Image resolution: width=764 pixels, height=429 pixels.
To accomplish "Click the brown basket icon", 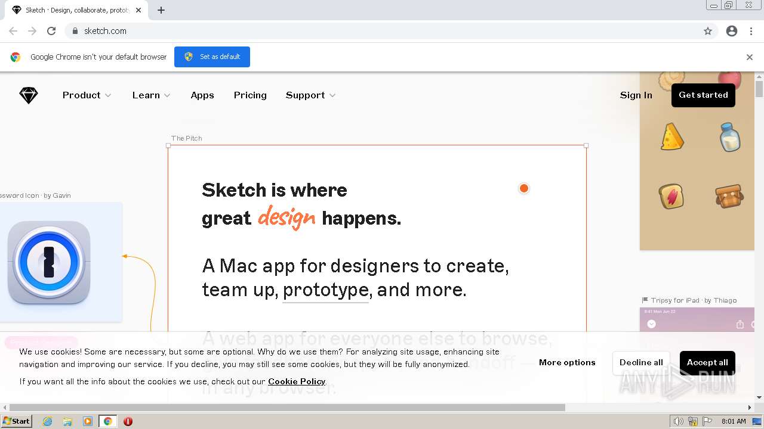I will [x=729, y=196].
